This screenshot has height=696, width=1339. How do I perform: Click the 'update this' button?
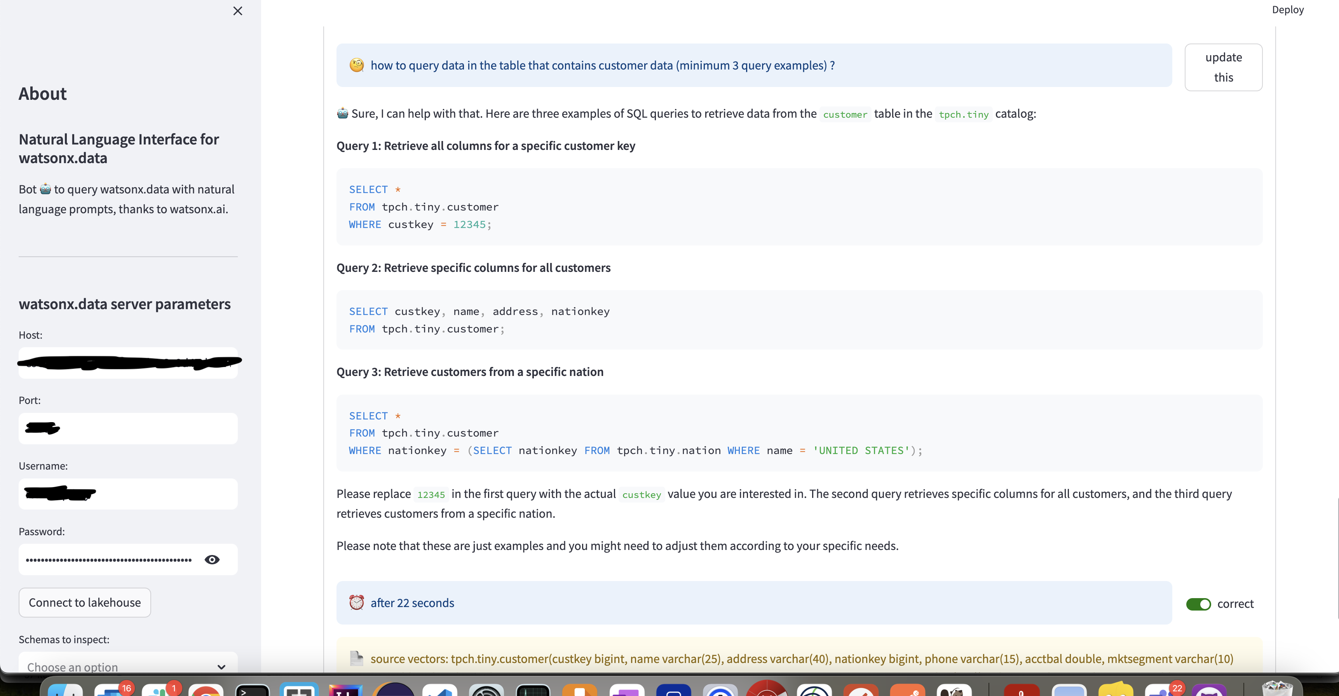[x=1223, y=68]
